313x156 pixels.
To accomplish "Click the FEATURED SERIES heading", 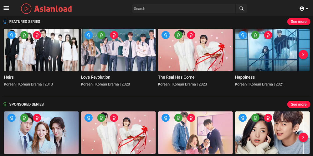I will 25,22.
